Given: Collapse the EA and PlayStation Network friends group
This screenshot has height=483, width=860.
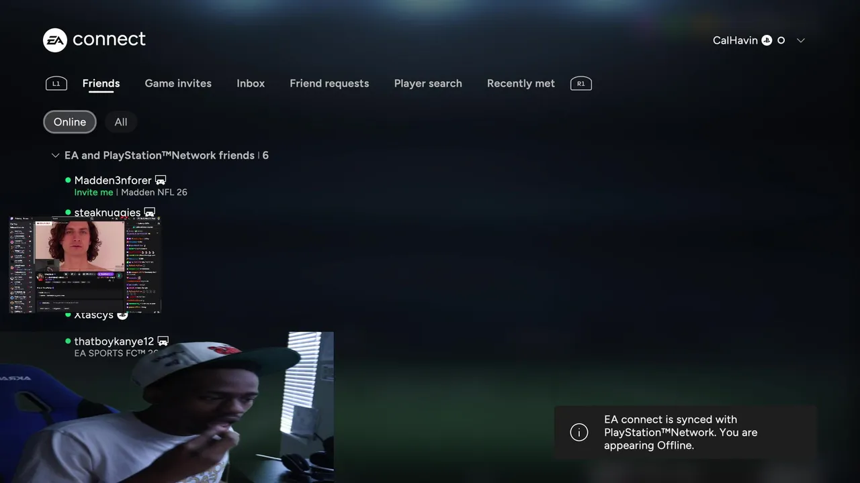Looking at the screenshot, I should tap(55, 156).
